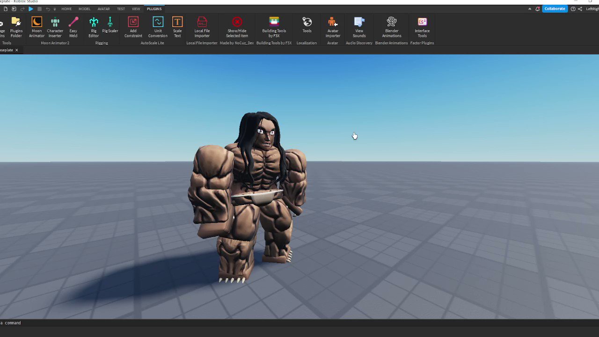Click the Play button in quick access bar
Screen dimensions: 599x337
(31, 9)
